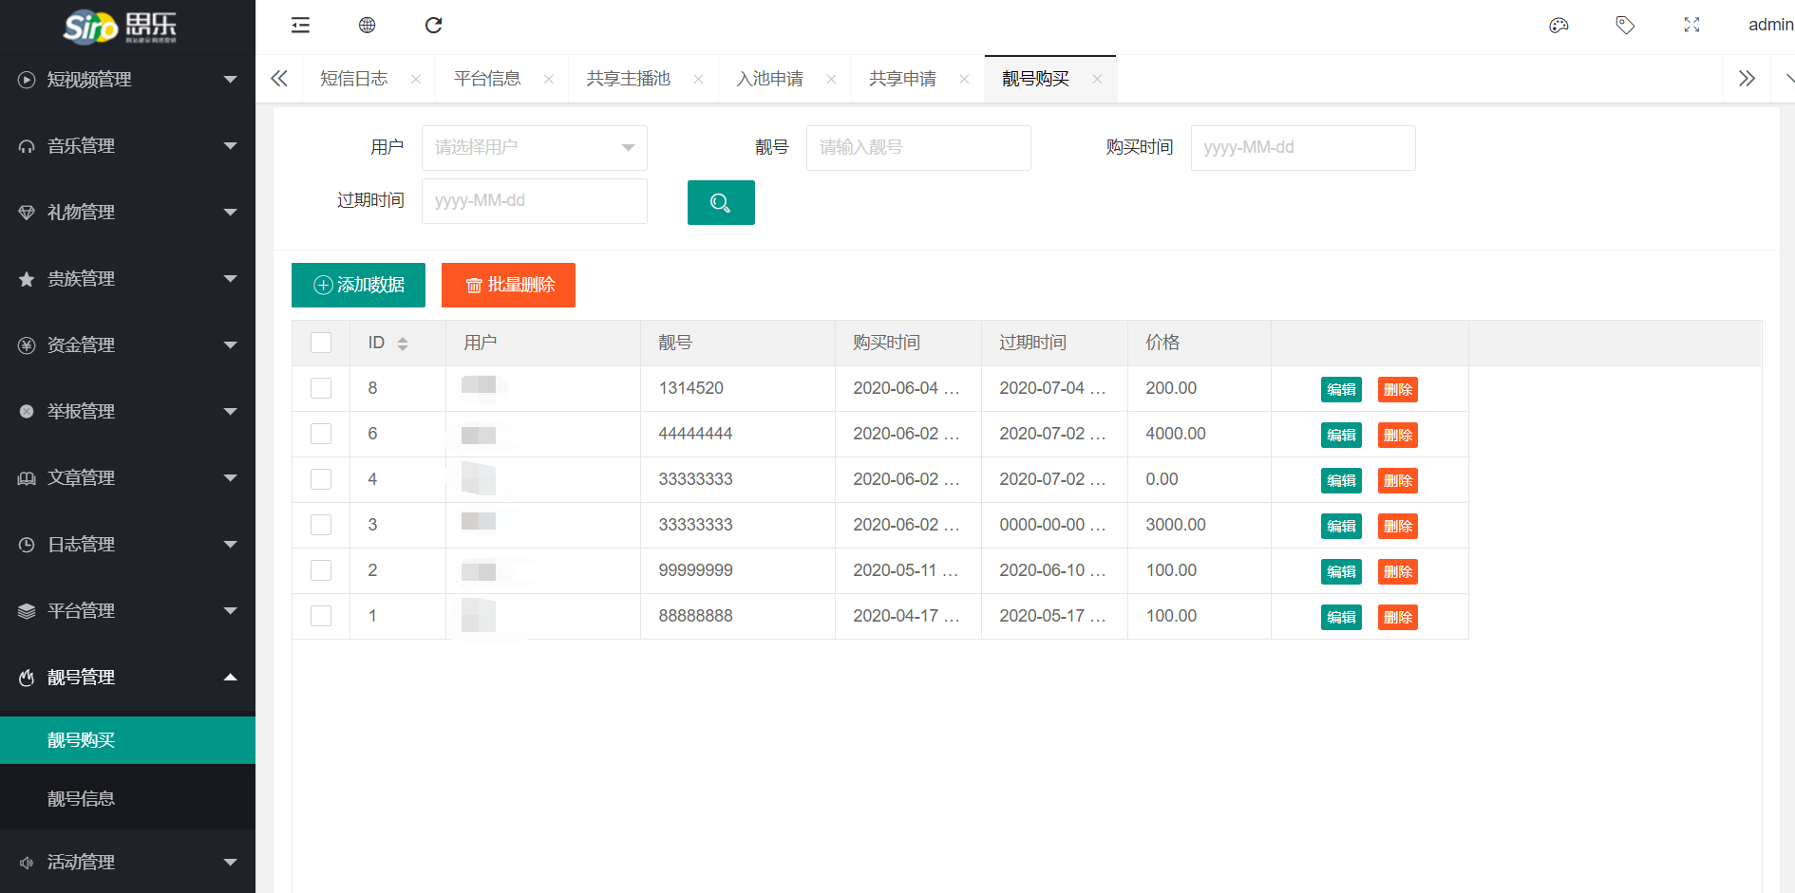
Task: Click the 资金管理 yen icon
Action: click(27, 345)
